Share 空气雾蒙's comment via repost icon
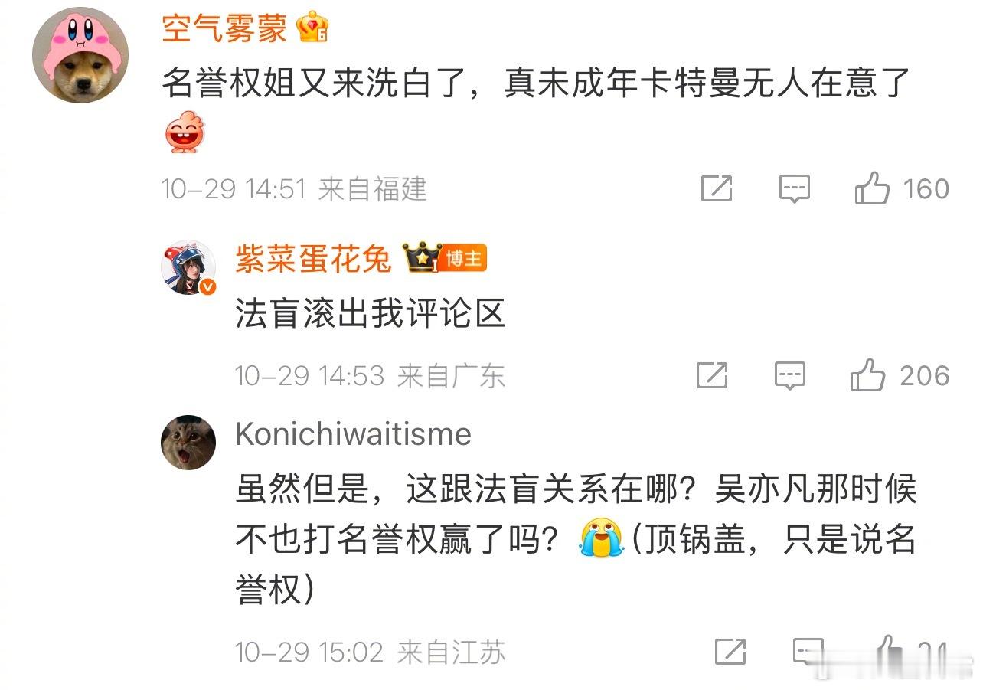The width and height of the screenshot is (983, 690). (717, 188)
